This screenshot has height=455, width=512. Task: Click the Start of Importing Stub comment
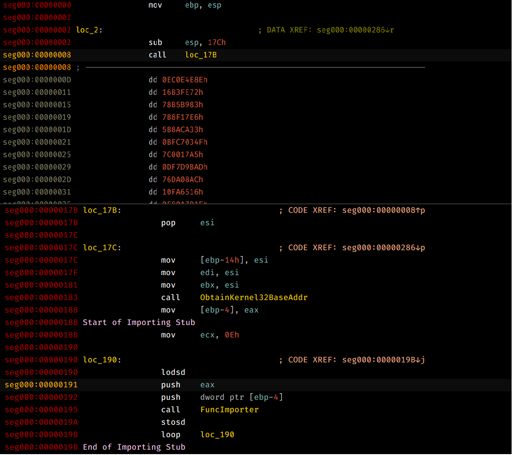pyautogui.click(x=139, y=322)
